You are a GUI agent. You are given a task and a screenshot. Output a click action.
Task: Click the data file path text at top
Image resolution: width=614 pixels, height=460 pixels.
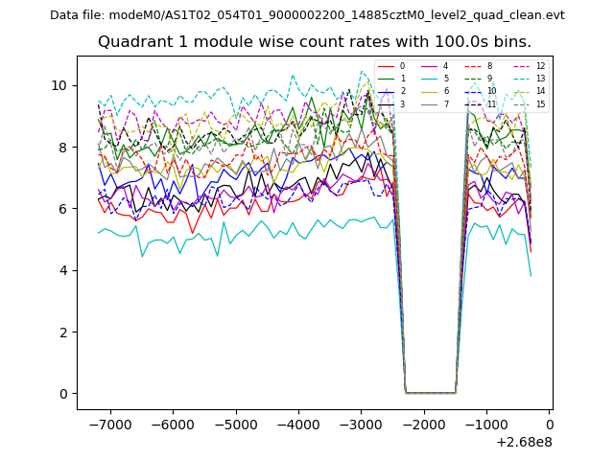[307, 15]
